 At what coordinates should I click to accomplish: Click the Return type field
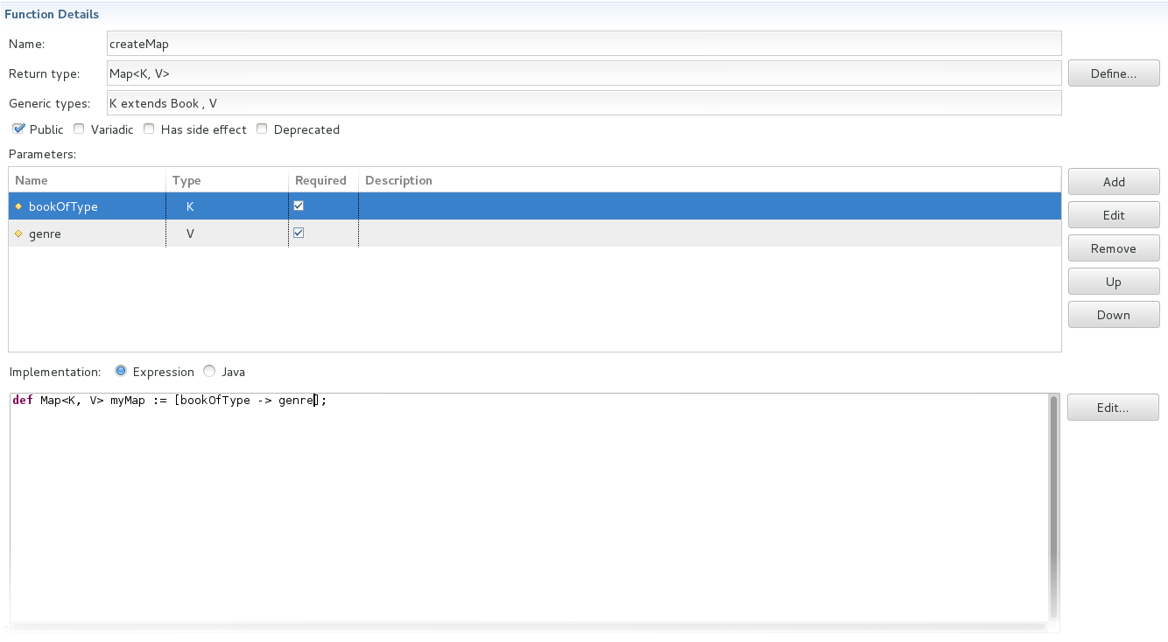pyautogui.click(x=584, y=73)
